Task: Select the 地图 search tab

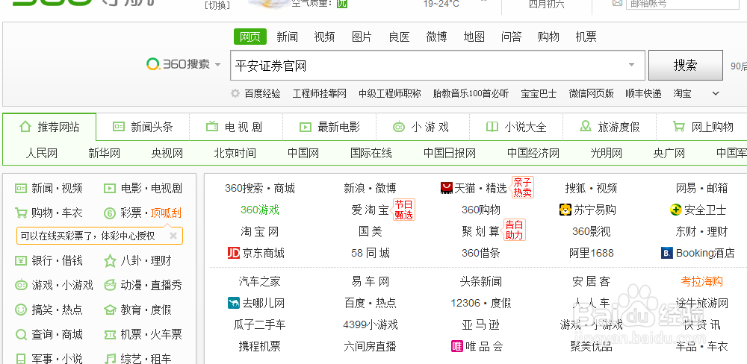Action: click(474, 37)
